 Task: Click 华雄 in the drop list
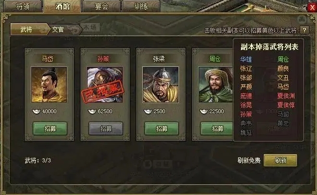pos(246,59)
